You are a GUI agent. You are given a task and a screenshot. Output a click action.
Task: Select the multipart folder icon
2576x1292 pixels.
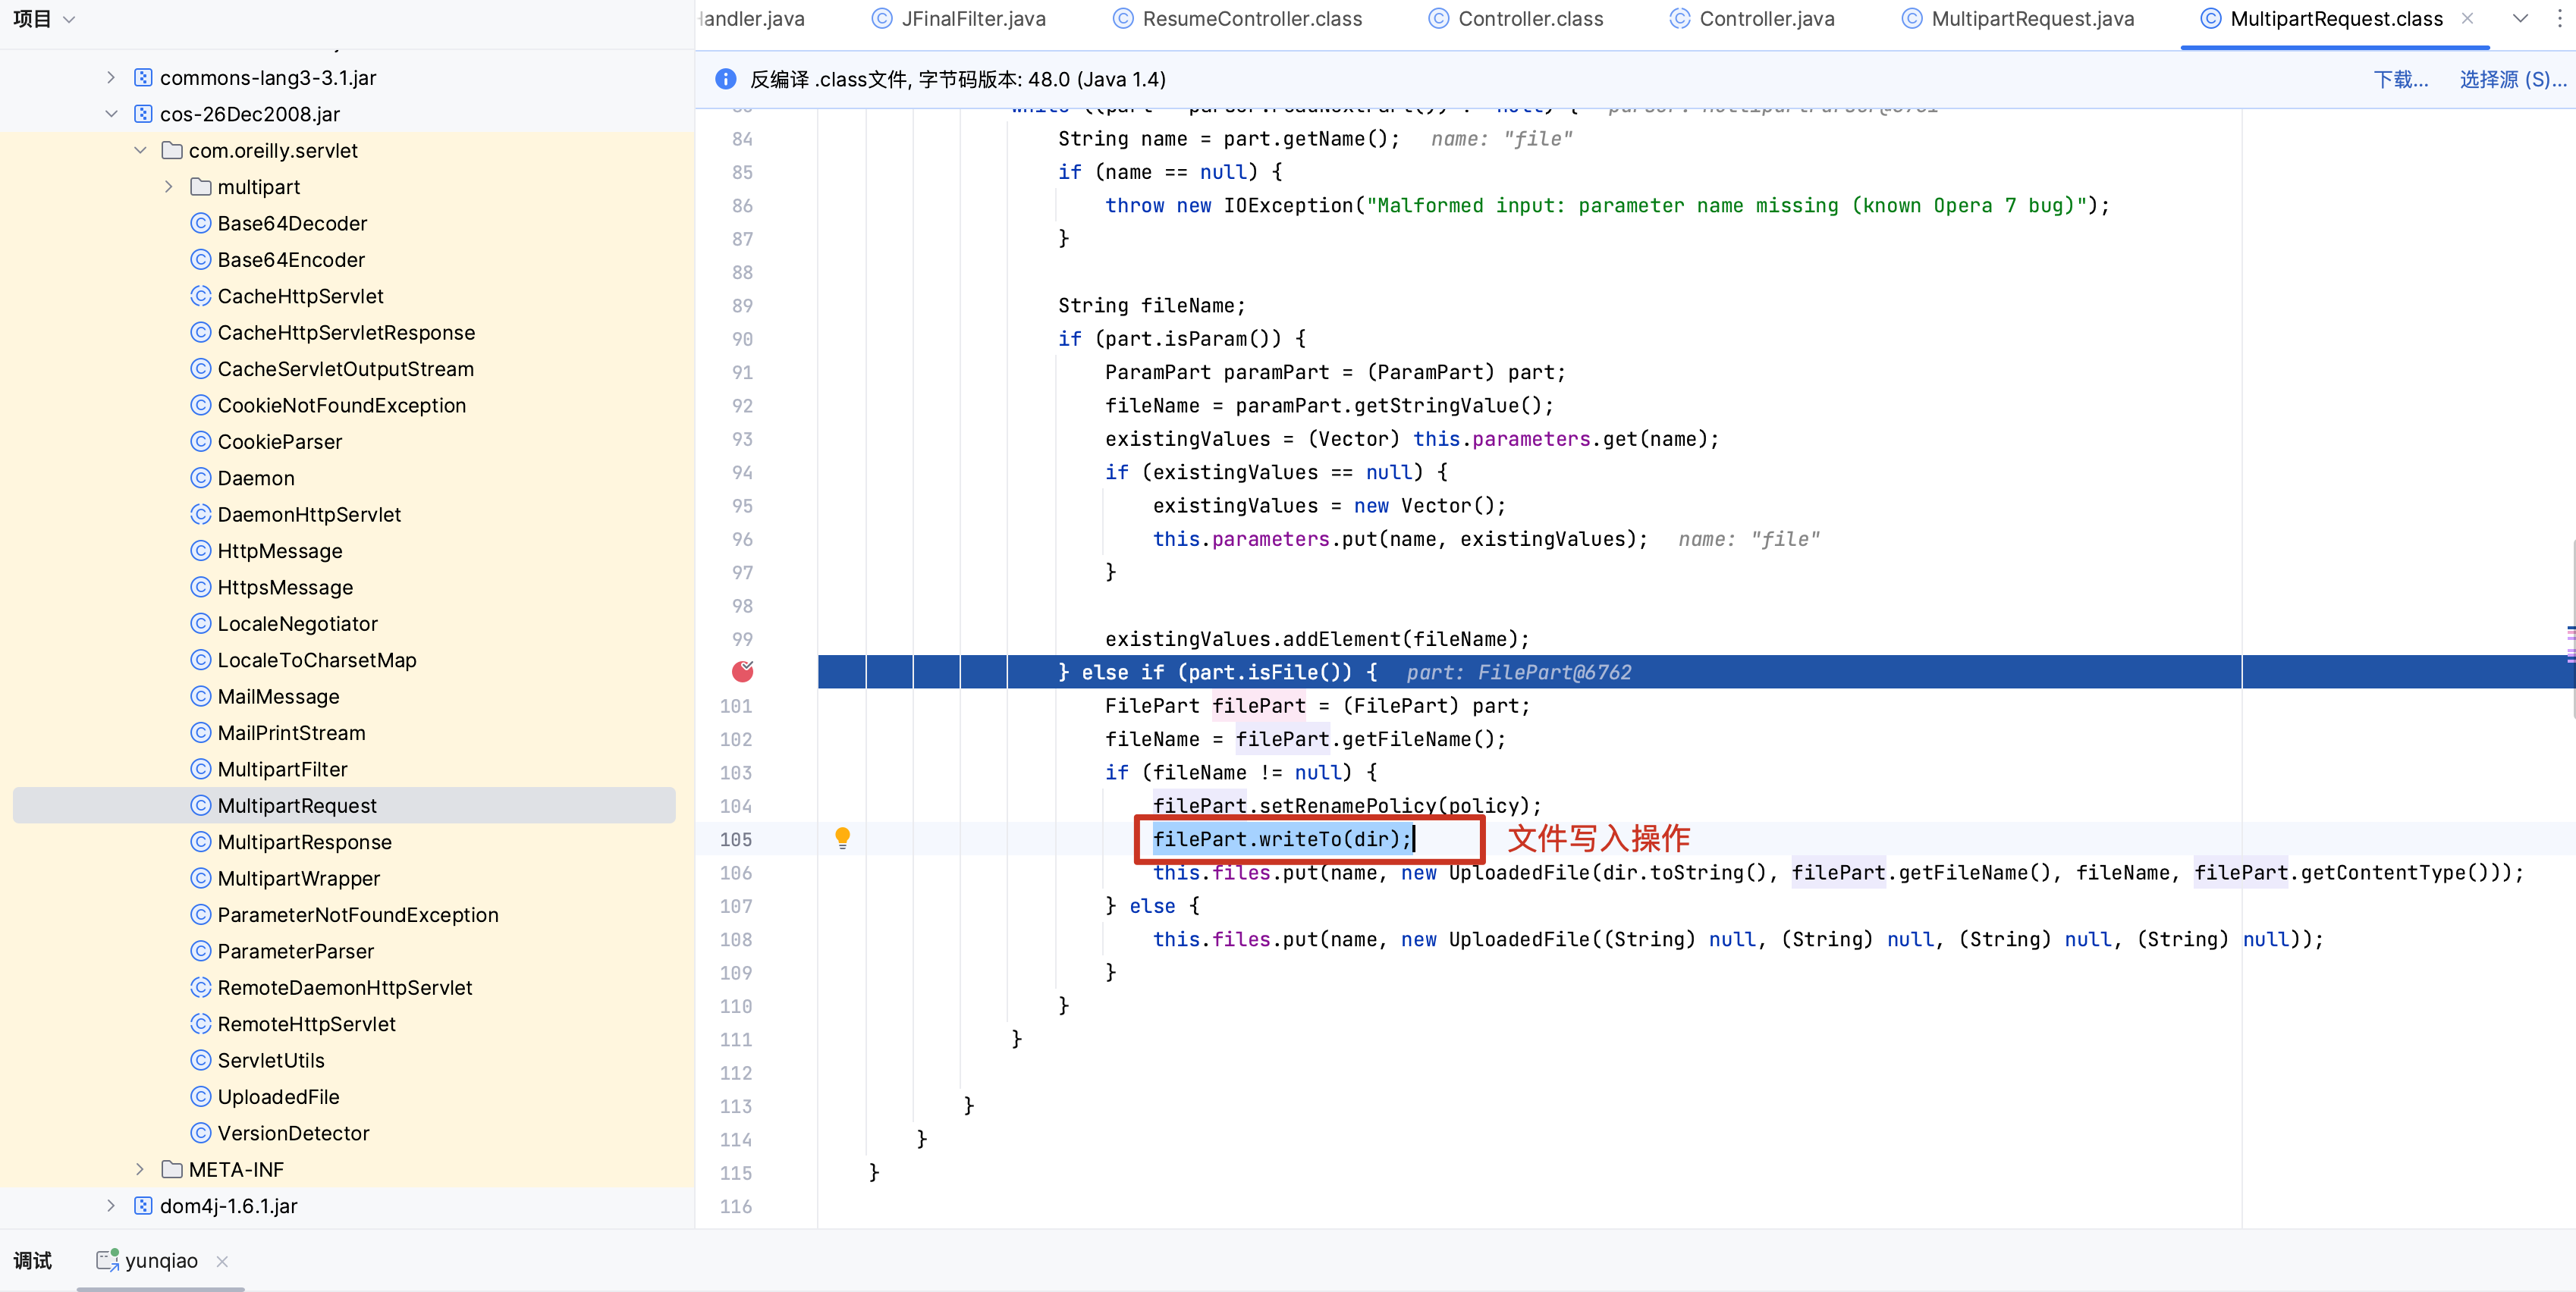(201, 187)
